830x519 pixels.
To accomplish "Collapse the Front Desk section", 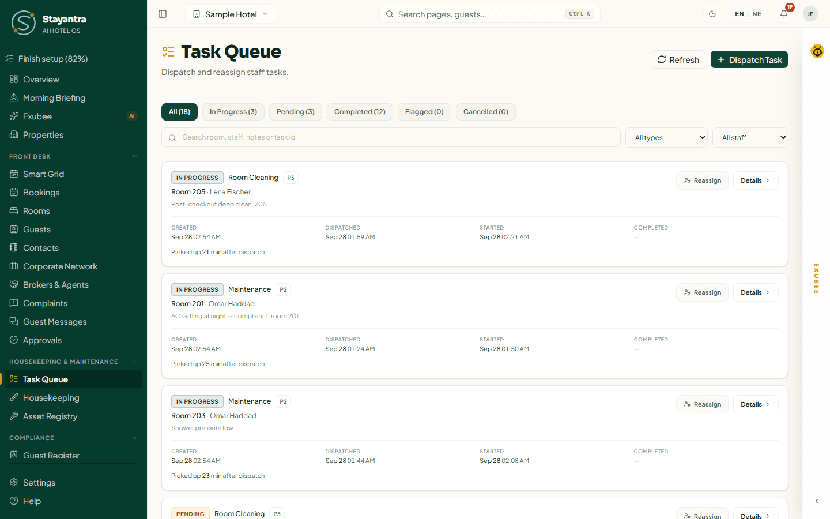I will pyautogui.click(x=73, y=156).
